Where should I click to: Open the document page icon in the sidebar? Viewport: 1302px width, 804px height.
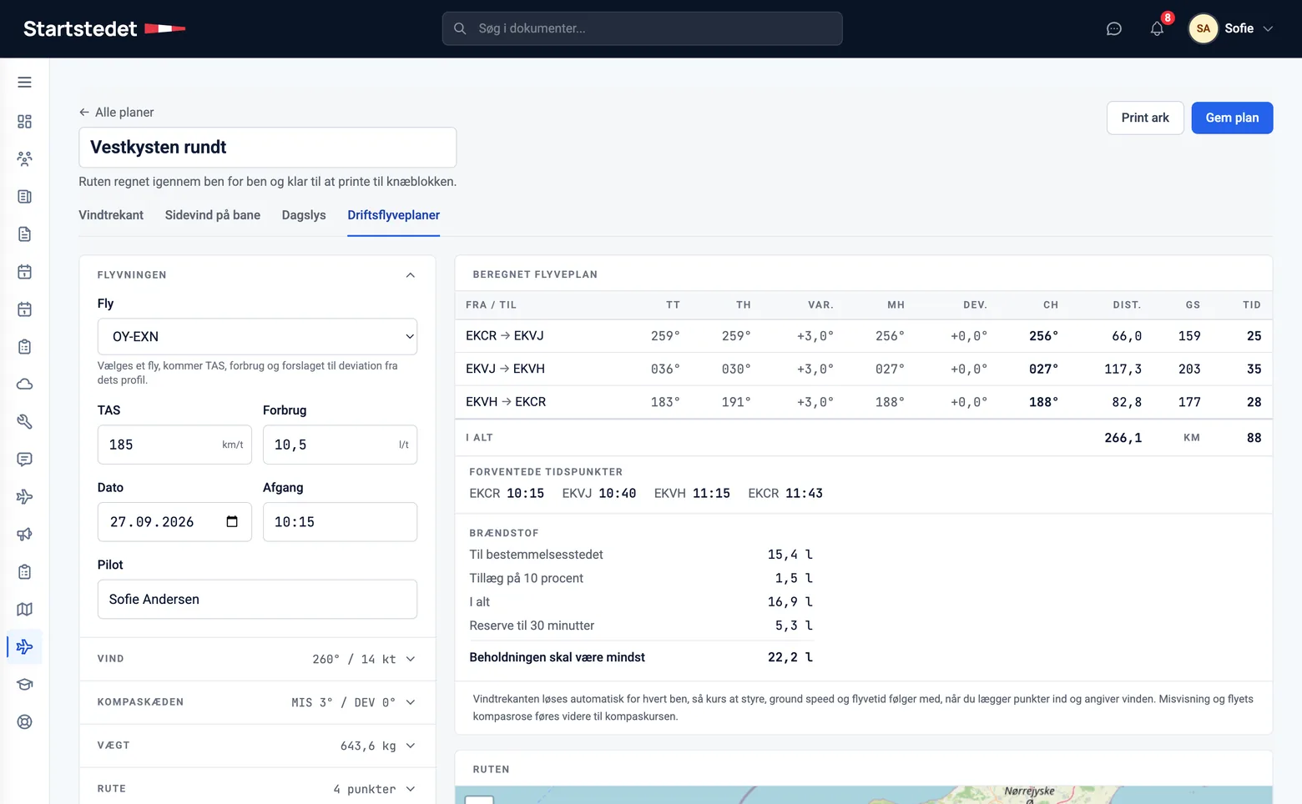point(25,234)
